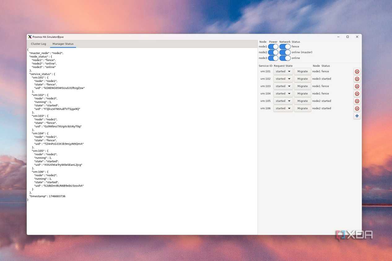Viewport: 392px width, 261px height.
Task: Click the "timestamp" : 1746683736 line
Action: [x=47, y=196]
